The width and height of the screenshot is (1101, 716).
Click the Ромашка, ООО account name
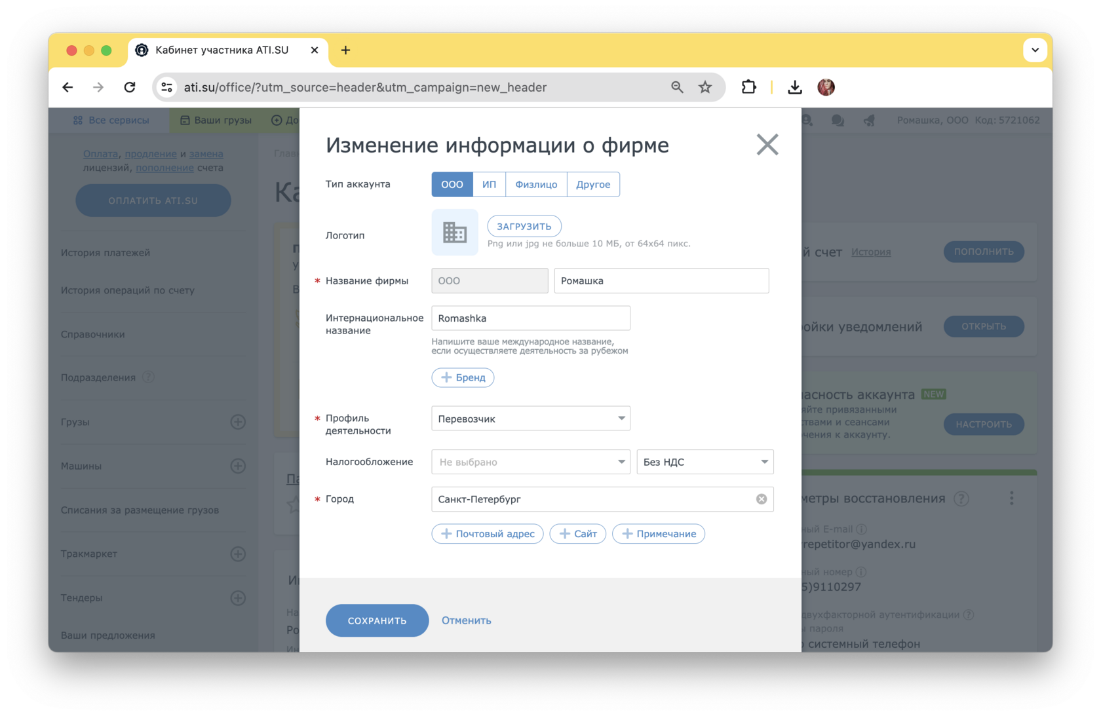[933, 121]
